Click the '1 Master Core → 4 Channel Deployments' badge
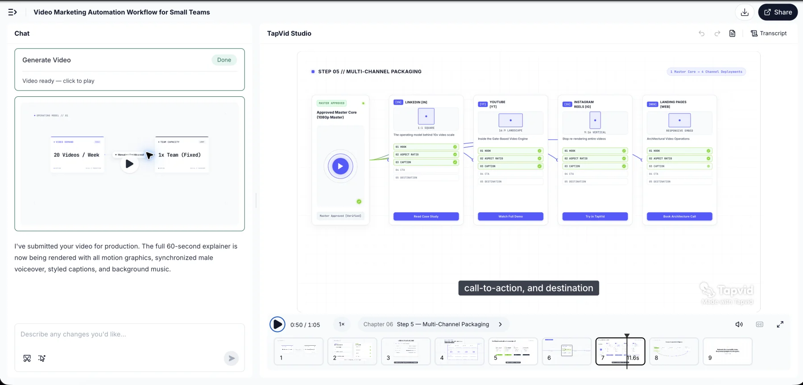This screenshot has height=385, width=803. [x=706, y=72]
